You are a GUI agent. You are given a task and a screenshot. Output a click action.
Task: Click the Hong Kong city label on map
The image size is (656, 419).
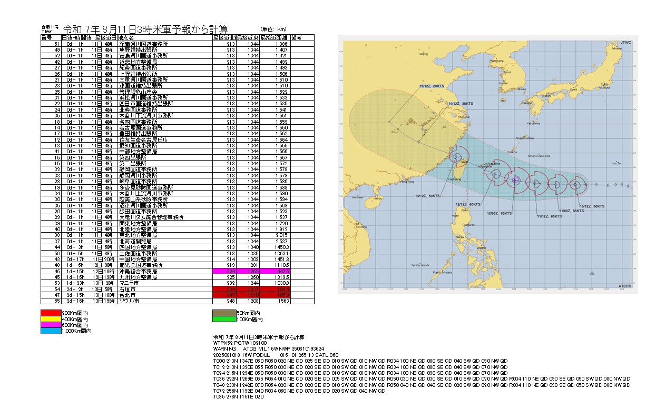[x=407, y=182]
